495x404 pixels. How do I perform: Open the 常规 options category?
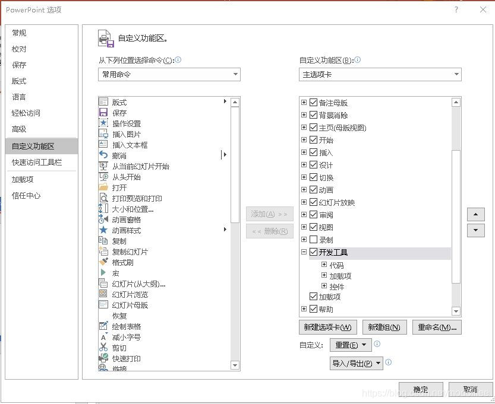[x=42, y=33]
